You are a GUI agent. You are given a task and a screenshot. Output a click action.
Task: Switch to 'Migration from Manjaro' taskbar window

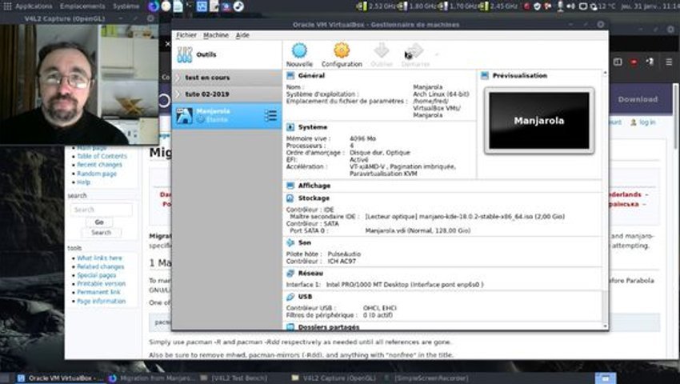coord(153,378)
